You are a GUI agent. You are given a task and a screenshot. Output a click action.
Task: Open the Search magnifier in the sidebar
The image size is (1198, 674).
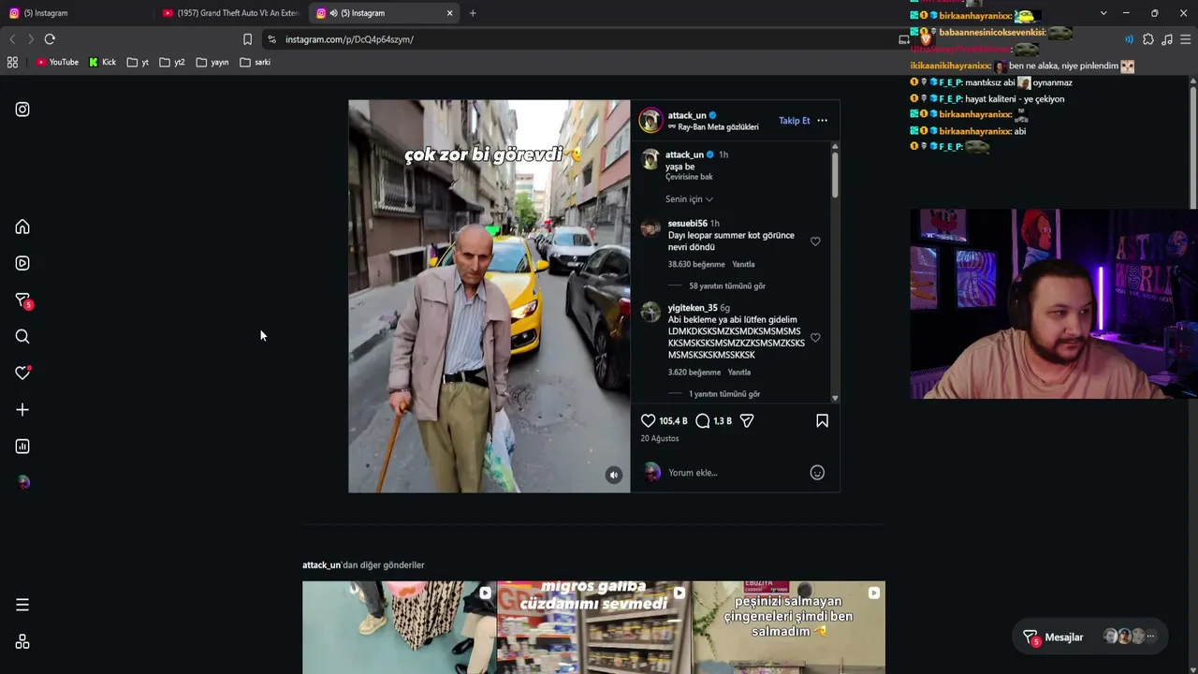(x=22, y=336)
